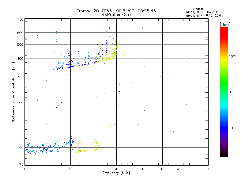Click the y-axis tick label '300'
245x184 pixels.
pyautogui.click(x=20, y=77)
